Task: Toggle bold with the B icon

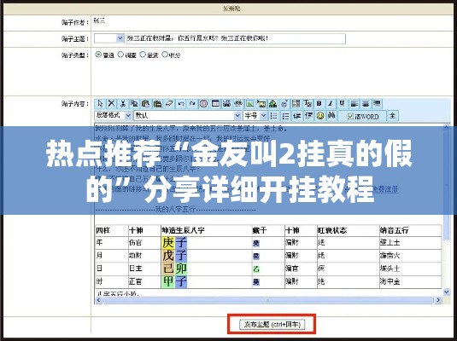Action: [x=319, y=104]
